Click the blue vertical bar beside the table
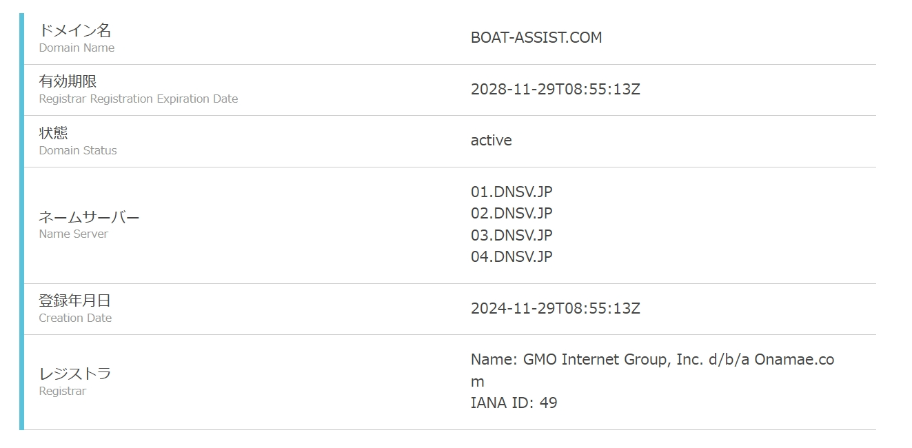912x448 pixels. click(21, 221)
